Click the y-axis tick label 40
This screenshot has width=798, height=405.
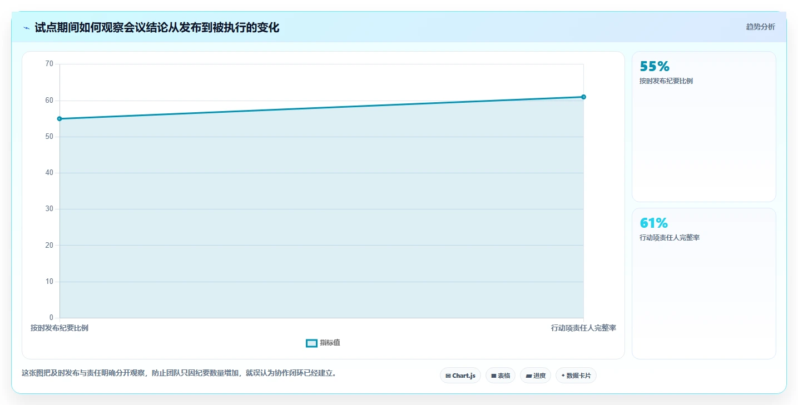49,173
